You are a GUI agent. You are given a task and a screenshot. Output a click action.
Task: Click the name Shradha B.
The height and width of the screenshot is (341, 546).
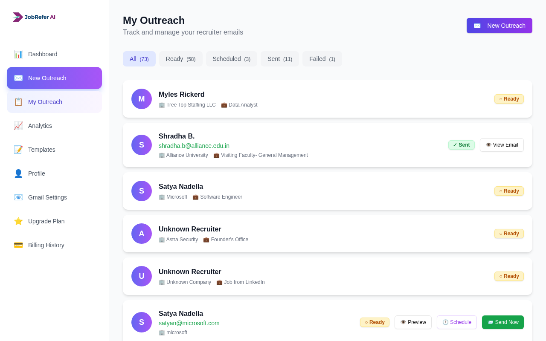point(177,136)
